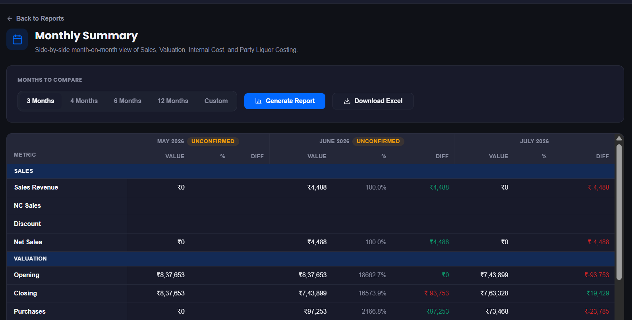The width and height of the screenshot is (632, 320).
Task: Select the 4 Months option
Action: click(x=84, y=101)
